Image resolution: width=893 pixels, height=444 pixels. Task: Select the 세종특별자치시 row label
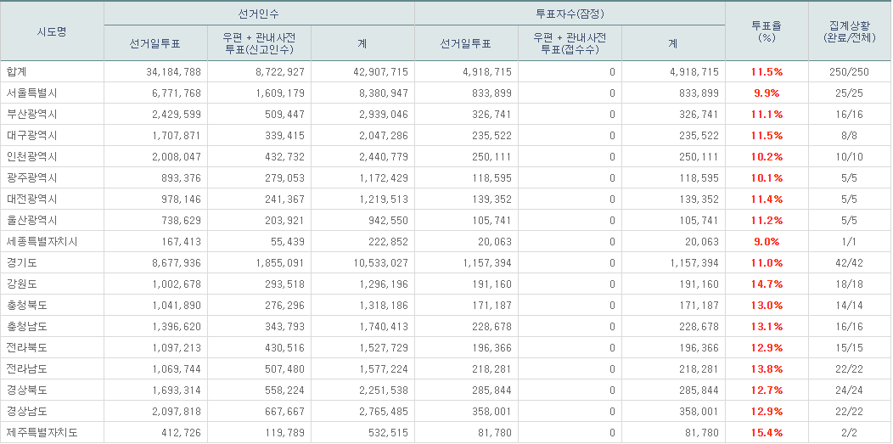pyautogui.click(x=42, y=242)
